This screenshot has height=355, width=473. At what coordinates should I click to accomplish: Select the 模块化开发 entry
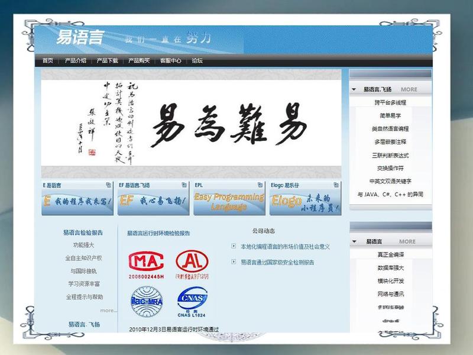391,281
